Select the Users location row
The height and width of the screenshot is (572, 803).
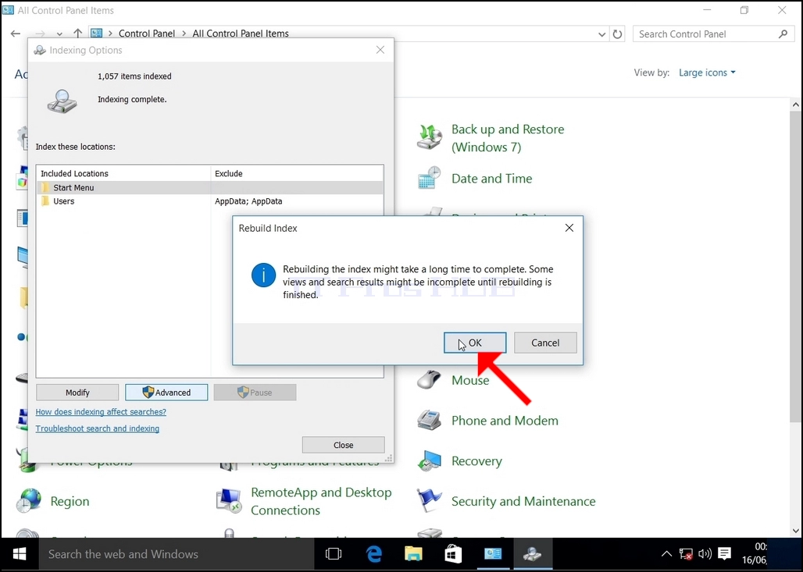click(x=210, y=201)
